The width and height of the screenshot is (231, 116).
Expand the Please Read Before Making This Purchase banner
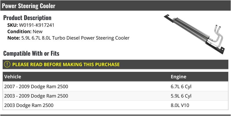click(115, 65)
